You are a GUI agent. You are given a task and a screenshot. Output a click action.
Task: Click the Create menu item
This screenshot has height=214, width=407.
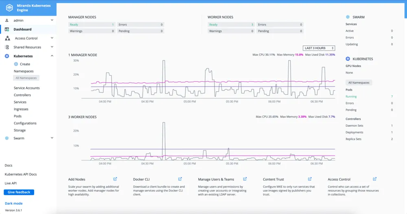pyautogui.click(x=25, y=64)
